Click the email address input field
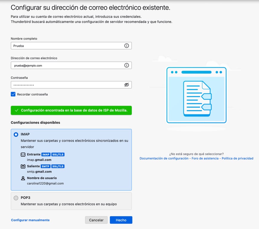The height and width of the screenshot is (229, 259). (71, 65)
